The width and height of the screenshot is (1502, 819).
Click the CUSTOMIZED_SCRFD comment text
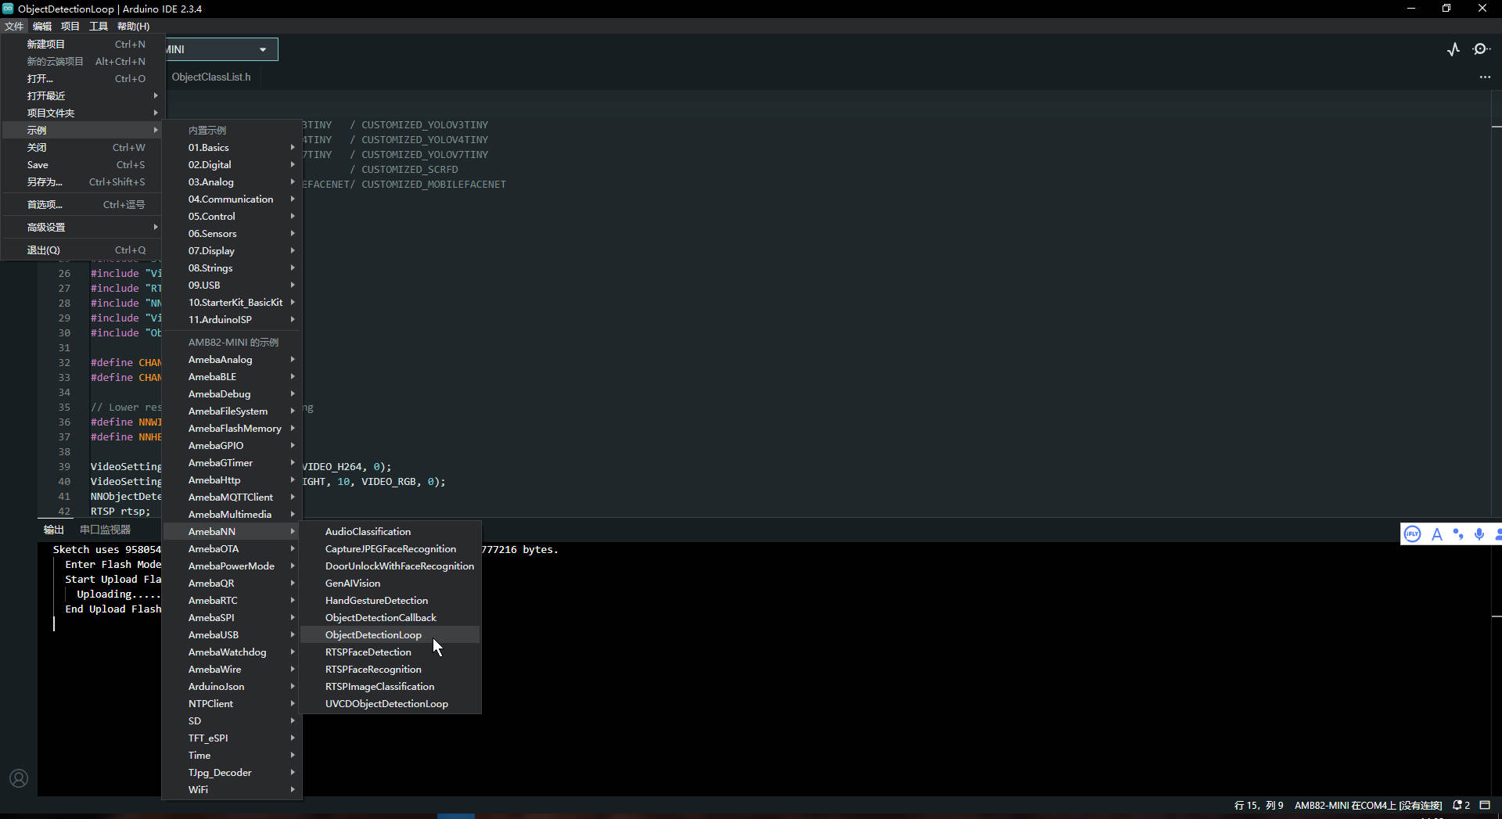409,169
